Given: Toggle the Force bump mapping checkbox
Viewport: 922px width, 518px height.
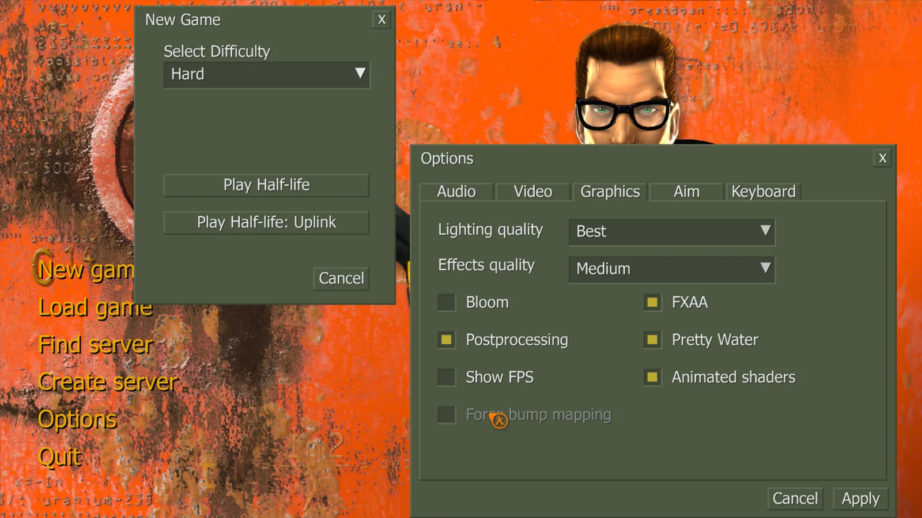Looking at the screenshot, I should 447,414.
